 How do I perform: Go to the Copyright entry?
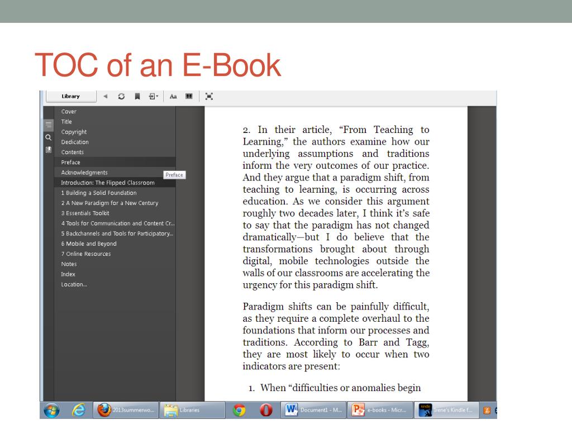coord(115,132)
